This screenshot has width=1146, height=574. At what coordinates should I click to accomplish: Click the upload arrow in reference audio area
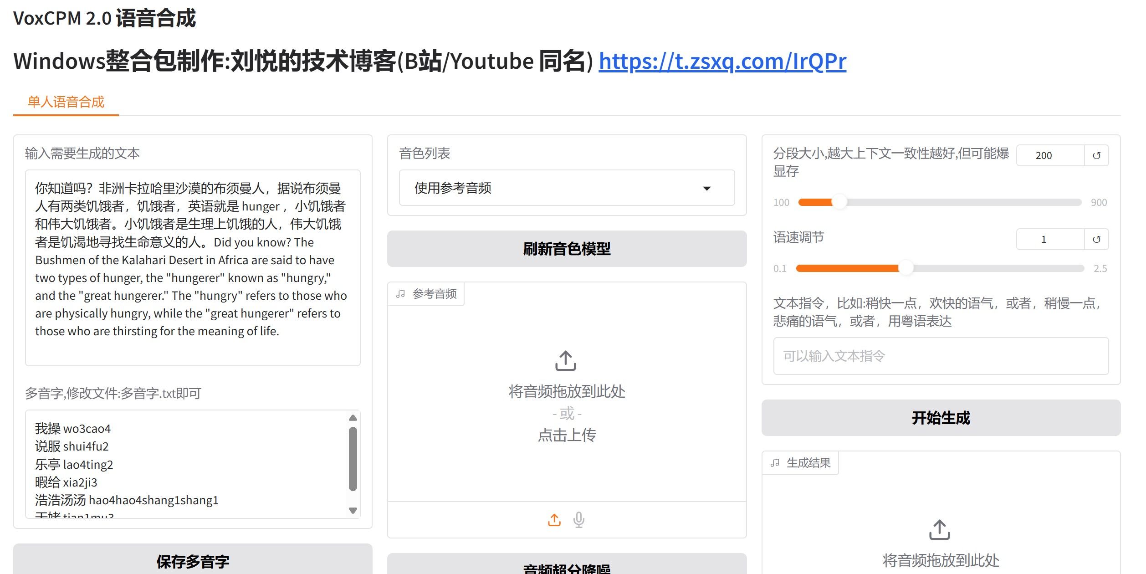566,361
